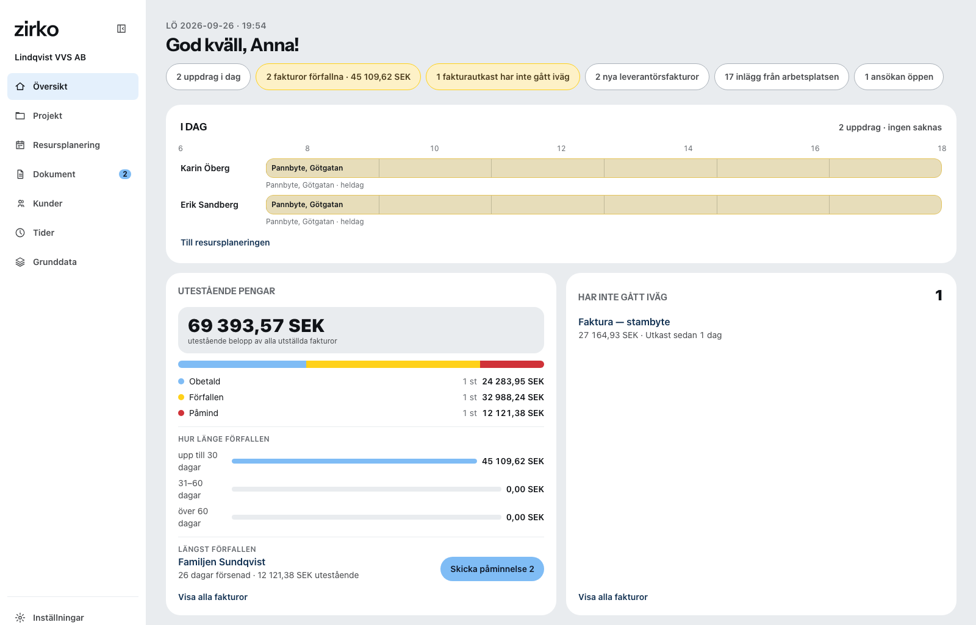The width and height of the screenshot is (976, 625).
Task: Click the Lindqvist VVS AB company name
Action: [50, 57]
